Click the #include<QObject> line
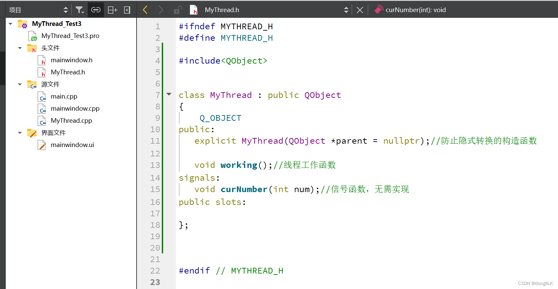558x289 pixels. coord(223,61)
